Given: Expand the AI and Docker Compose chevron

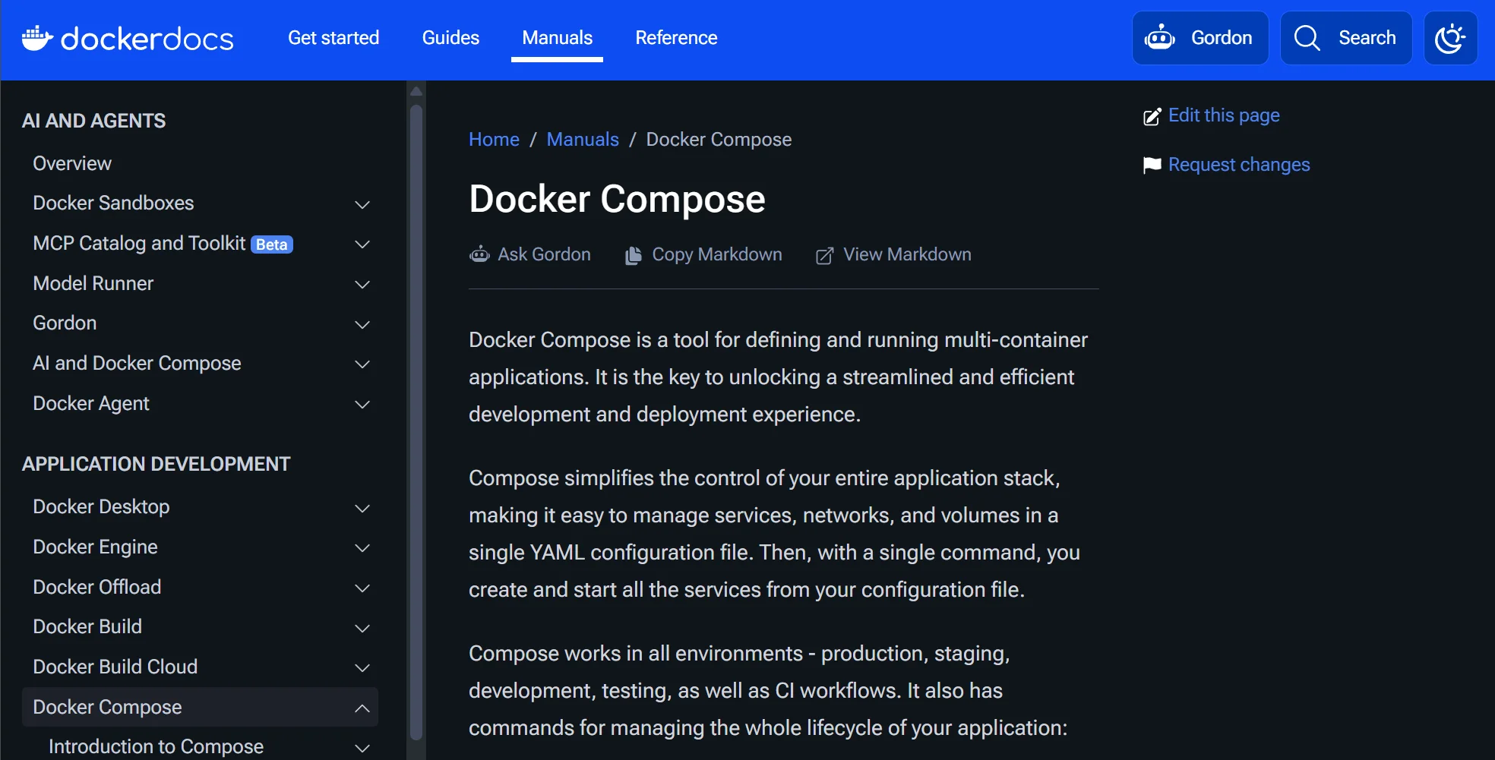Looking at the screenshot, I should coord(362,364).
